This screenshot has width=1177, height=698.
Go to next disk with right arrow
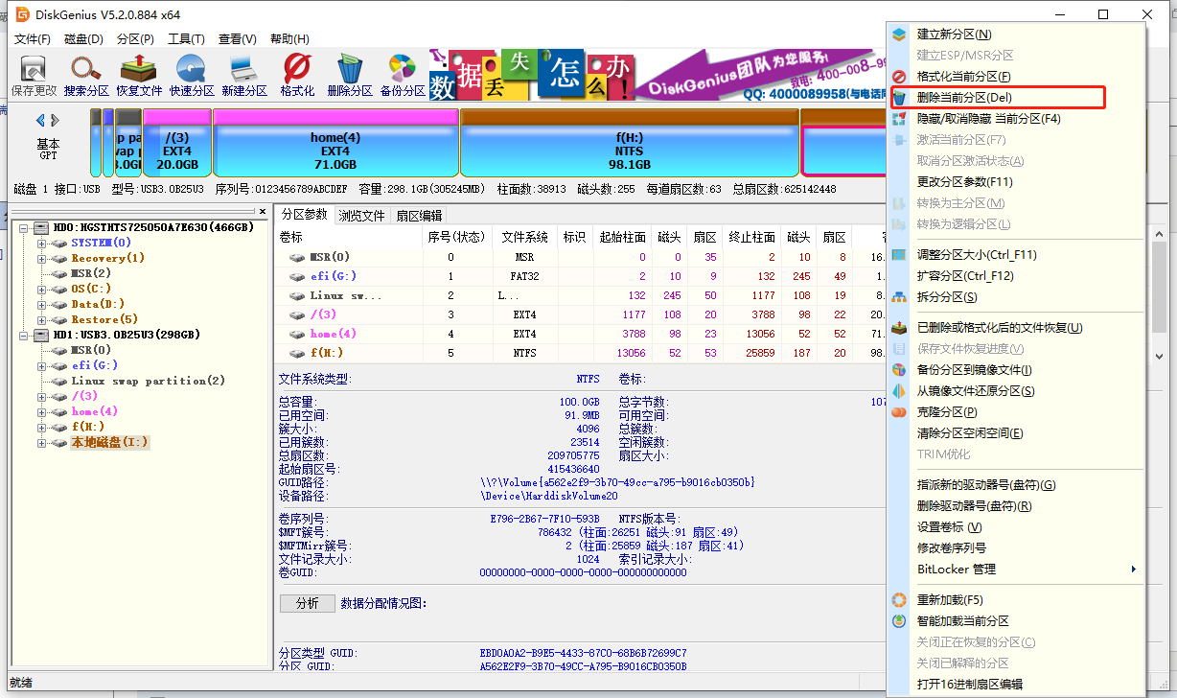coord(56,121)
